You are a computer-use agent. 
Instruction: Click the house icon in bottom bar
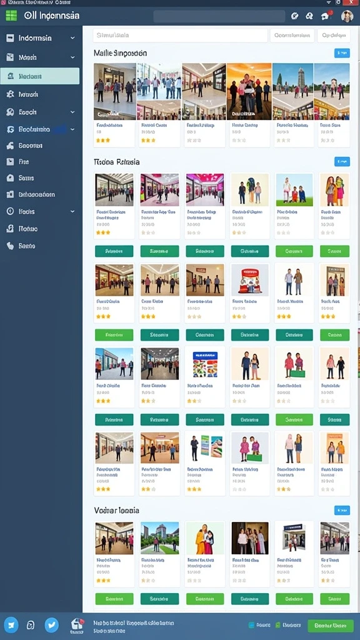[x=77, y=624]
